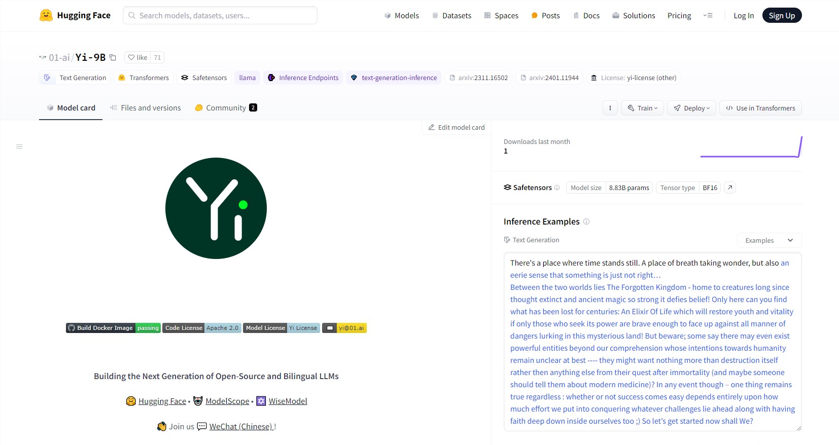Select the Text Generation tag
The height and width of the screenshot is (445, 839).
click(75, 78)
